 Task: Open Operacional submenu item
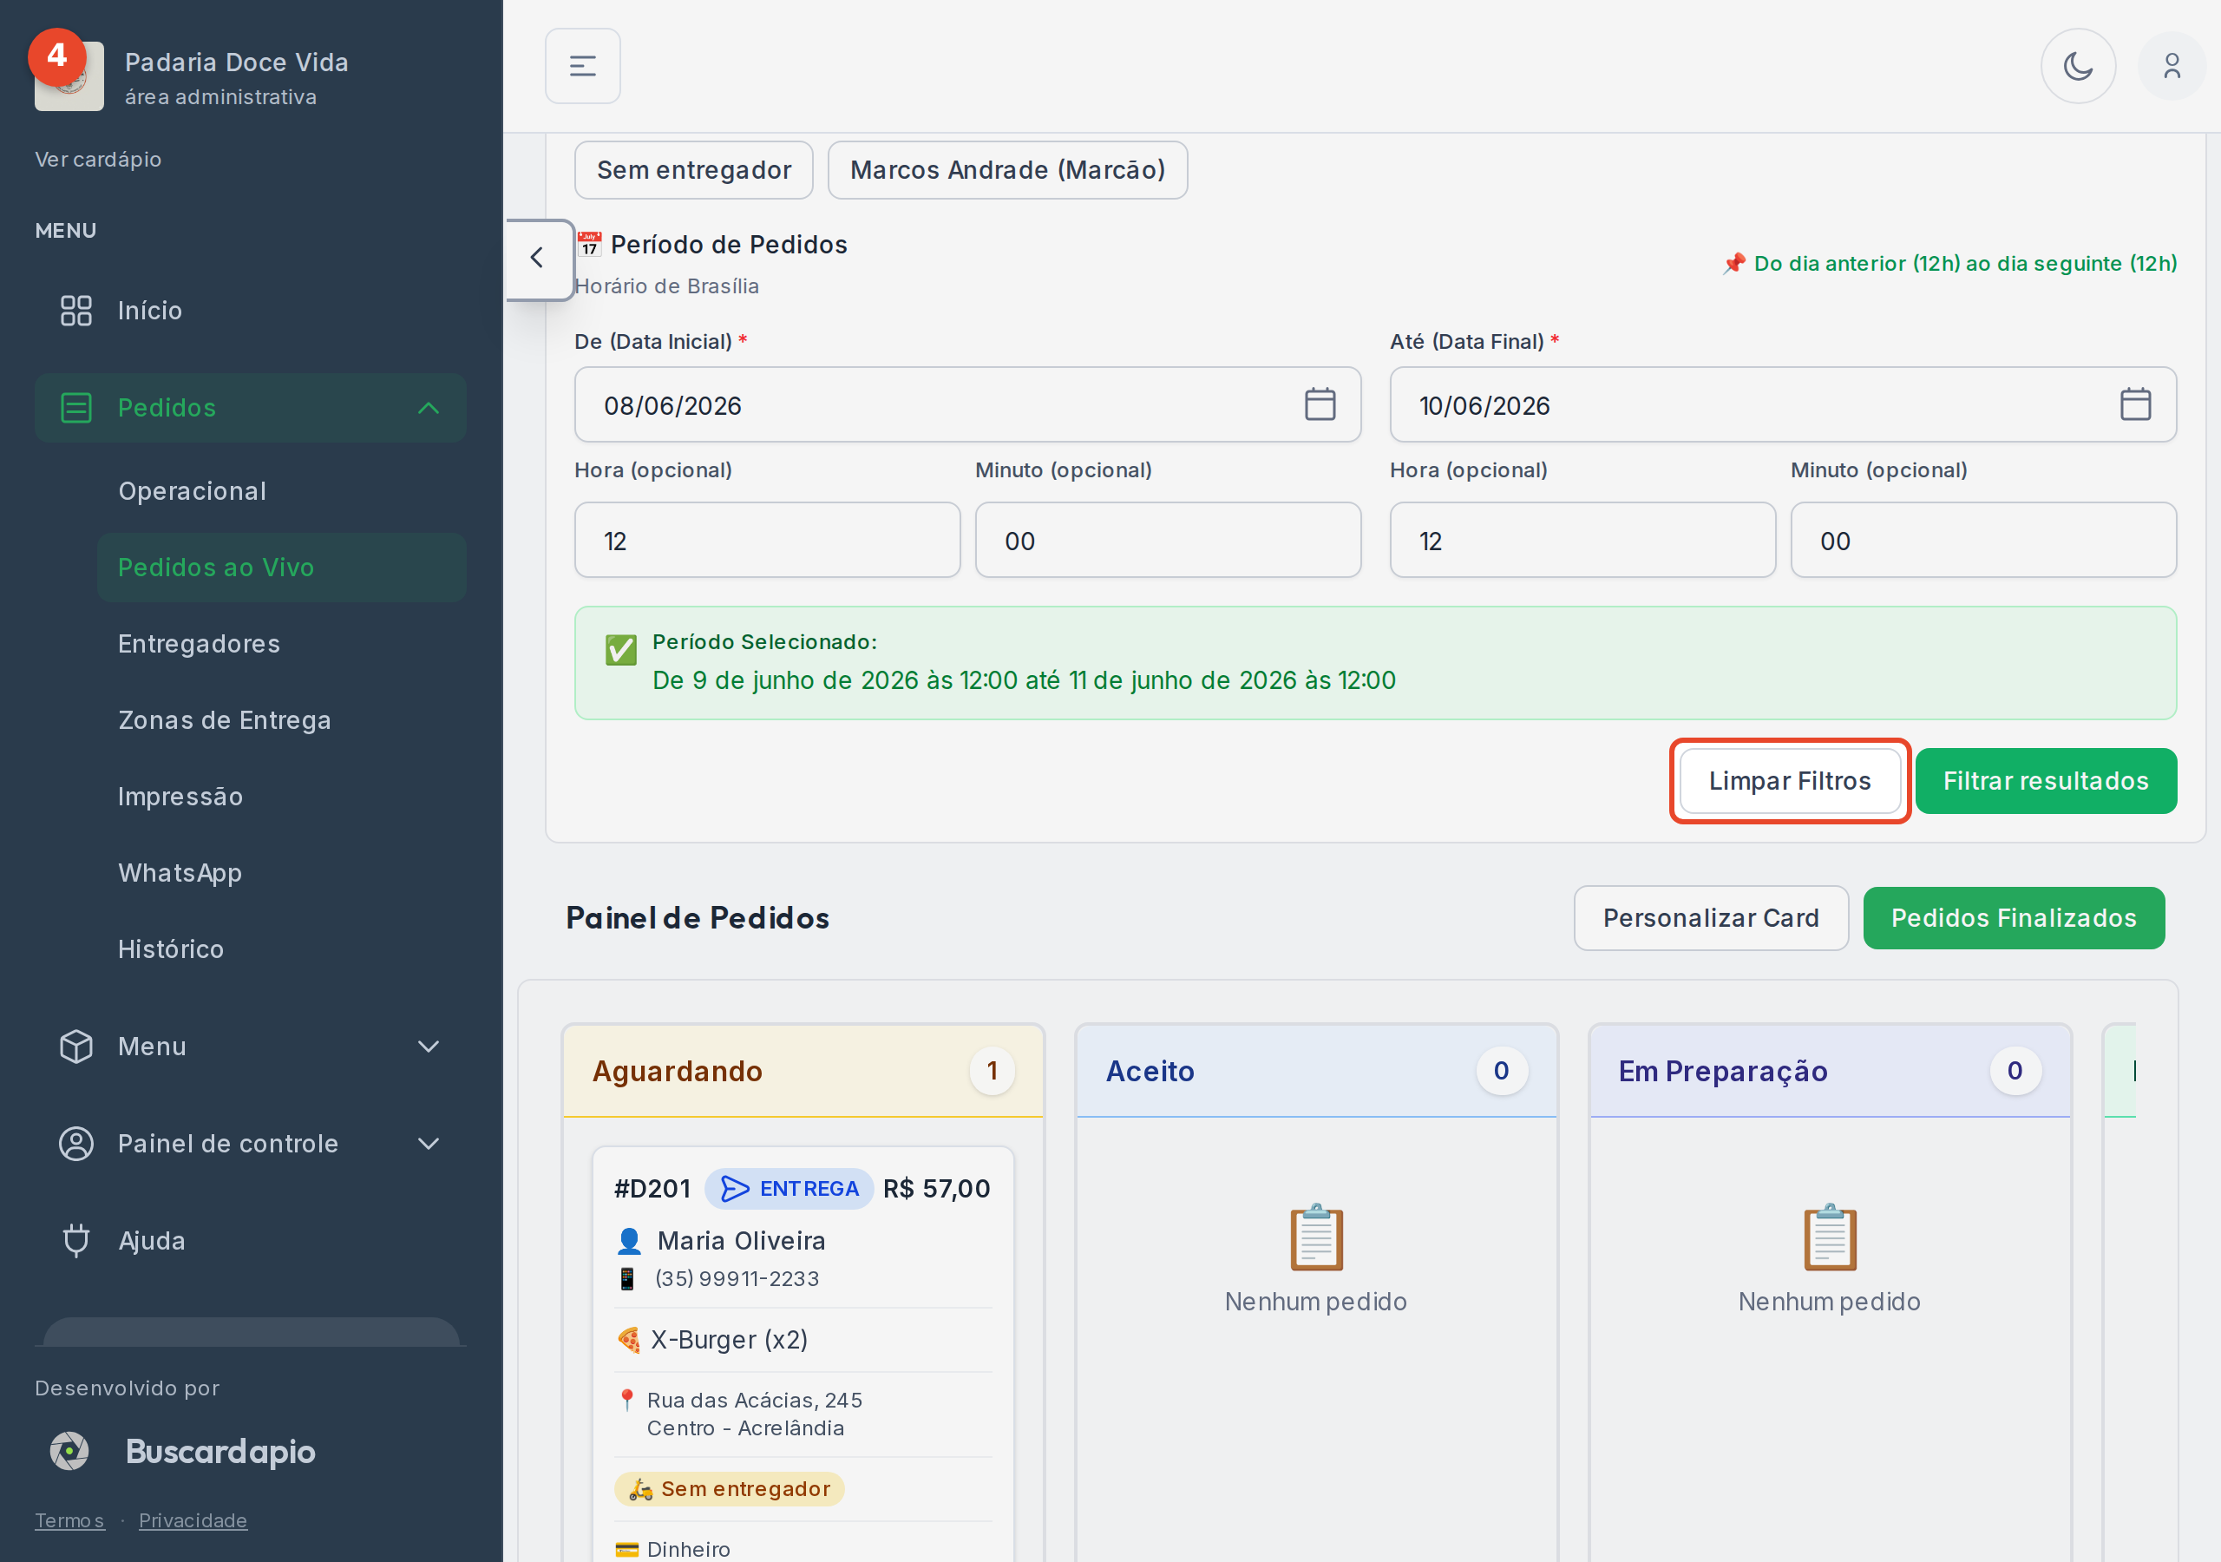click(280, 490)
